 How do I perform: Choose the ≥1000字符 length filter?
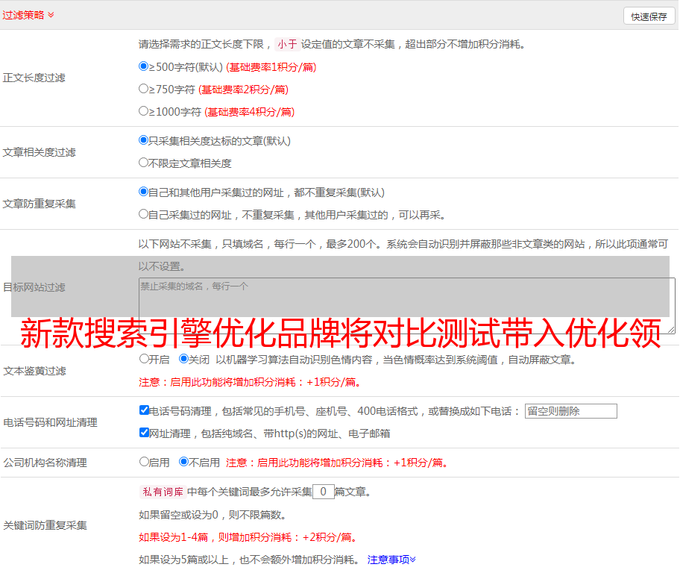coord(144,111)
